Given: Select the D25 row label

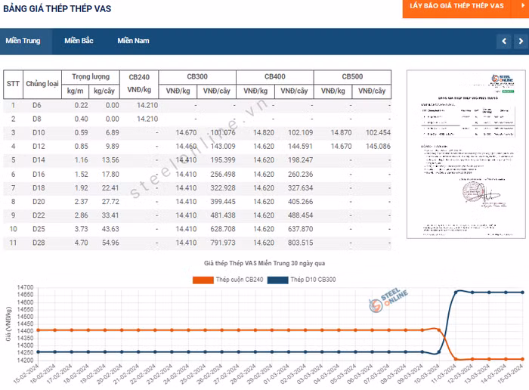Looking at the screenshot, I should point(39,229).
